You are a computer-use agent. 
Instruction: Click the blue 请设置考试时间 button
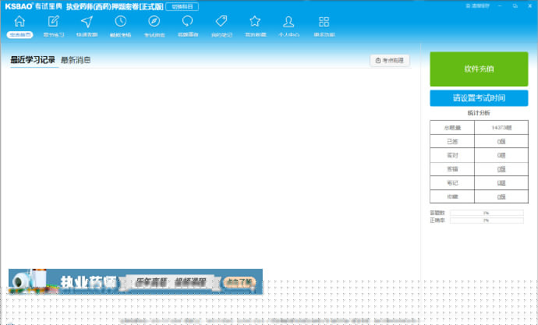(479, 98)
